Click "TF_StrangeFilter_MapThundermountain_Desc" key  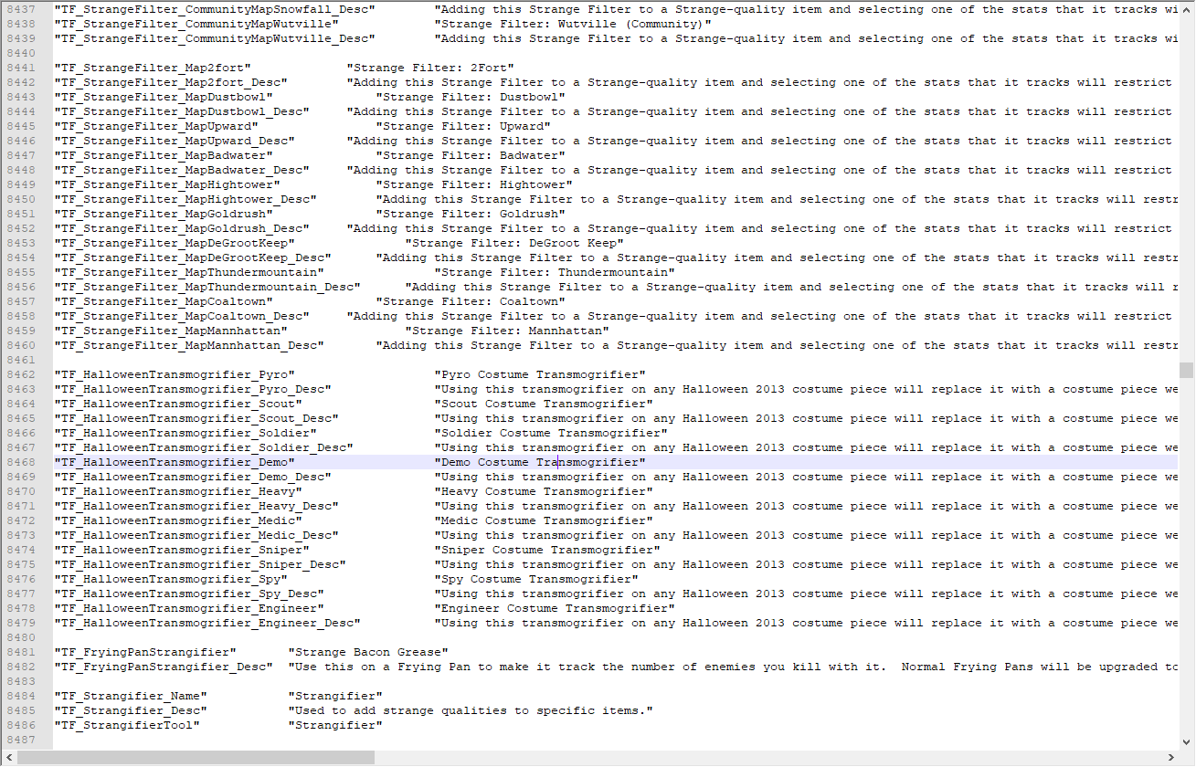coord(207,287)
